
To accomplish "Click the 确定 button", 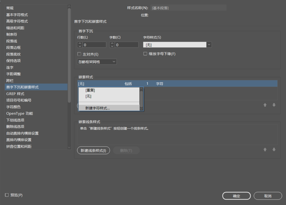I will pyautogui.click(x=236, y=196).
